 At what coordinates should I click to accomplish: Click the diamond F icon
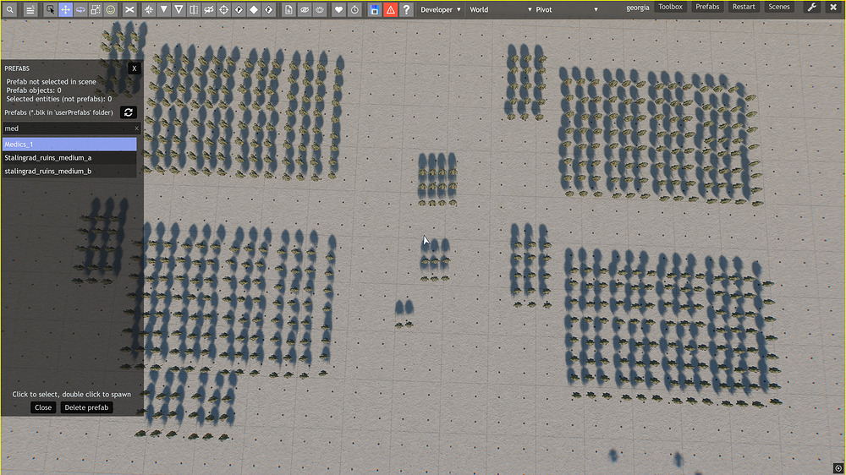(269, 9)
